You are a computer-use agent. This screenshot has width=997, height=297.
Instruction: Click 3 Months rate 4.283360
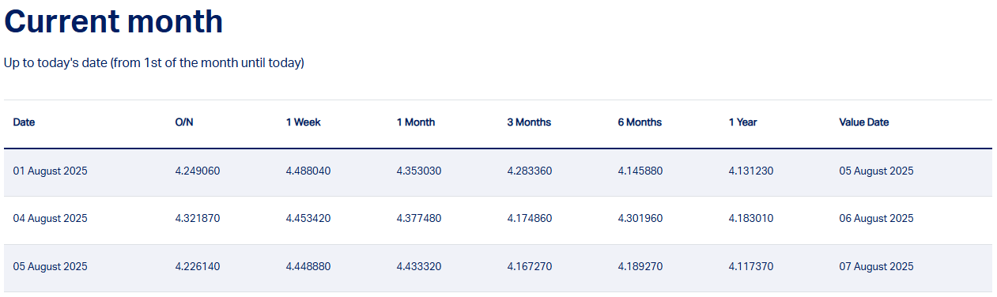[x=530, y=171]
